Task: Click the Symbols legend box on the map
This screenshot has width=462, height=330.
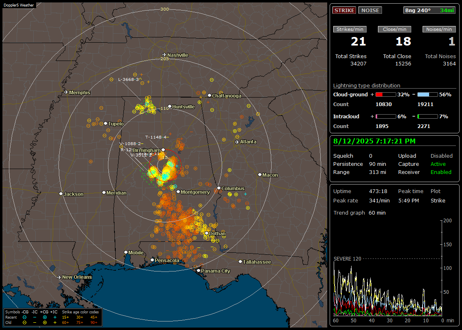Action: [x=53, y=317]
